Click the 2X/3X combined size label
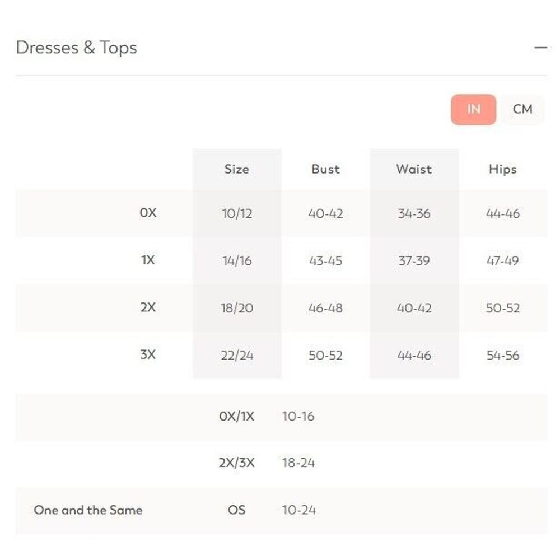This screenshot has height=560, width=560. click(x=236, y=463)
